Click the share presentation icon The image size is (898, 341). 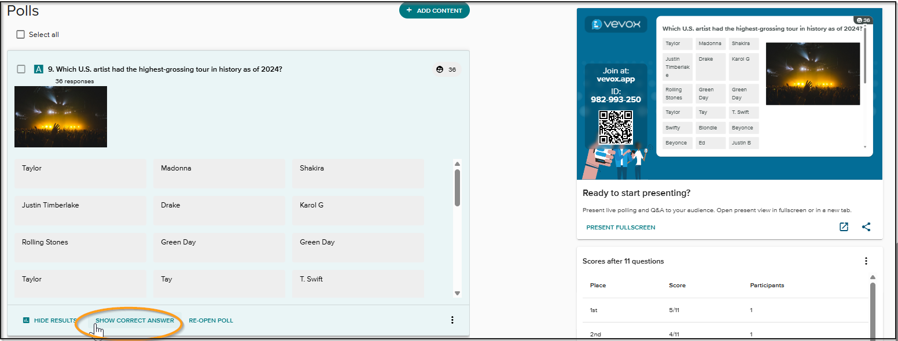tap(866, 227)
